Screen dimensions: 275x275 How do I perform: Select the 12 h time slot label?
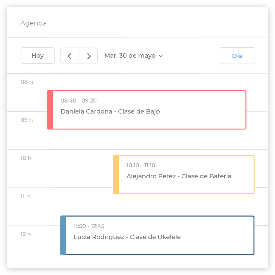click(26, 234)
